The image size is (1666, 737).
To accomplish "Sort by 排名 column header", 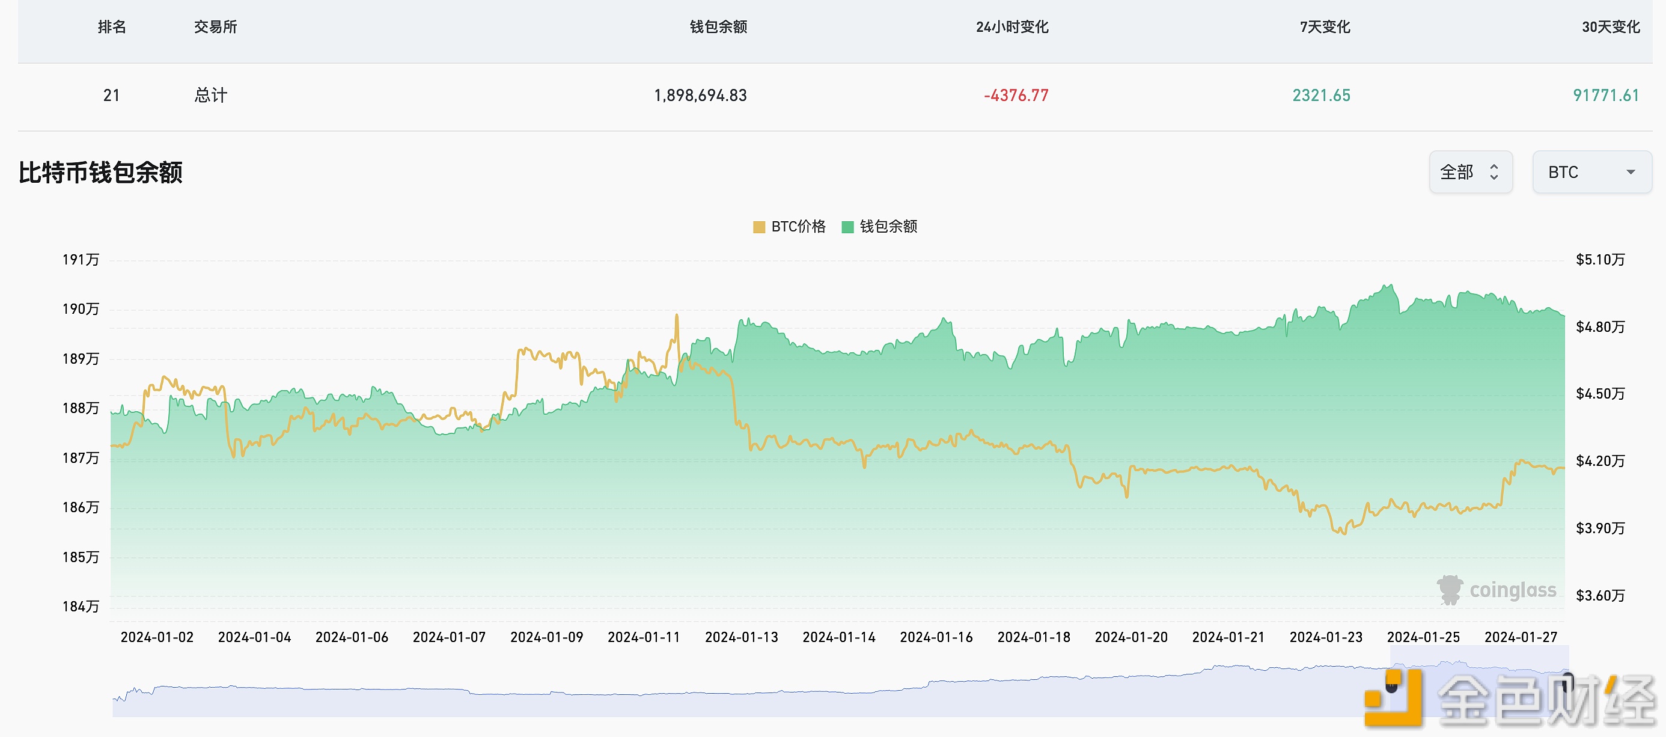I will 112,27.
